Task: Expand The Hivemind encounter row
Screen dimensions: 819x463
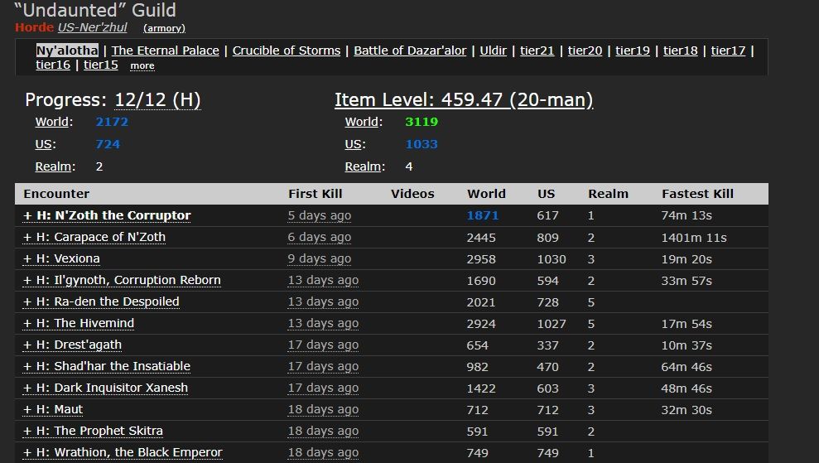Action: click(x=79, y=323)
